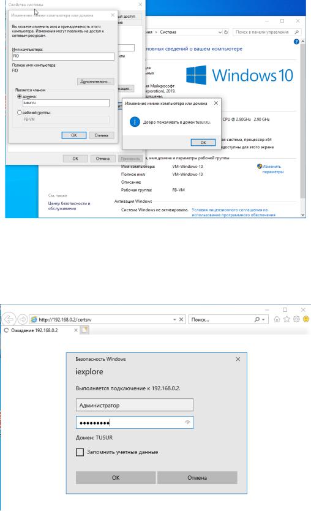Click the "Полное имя" value VM-Windows-10

point(187,174)
